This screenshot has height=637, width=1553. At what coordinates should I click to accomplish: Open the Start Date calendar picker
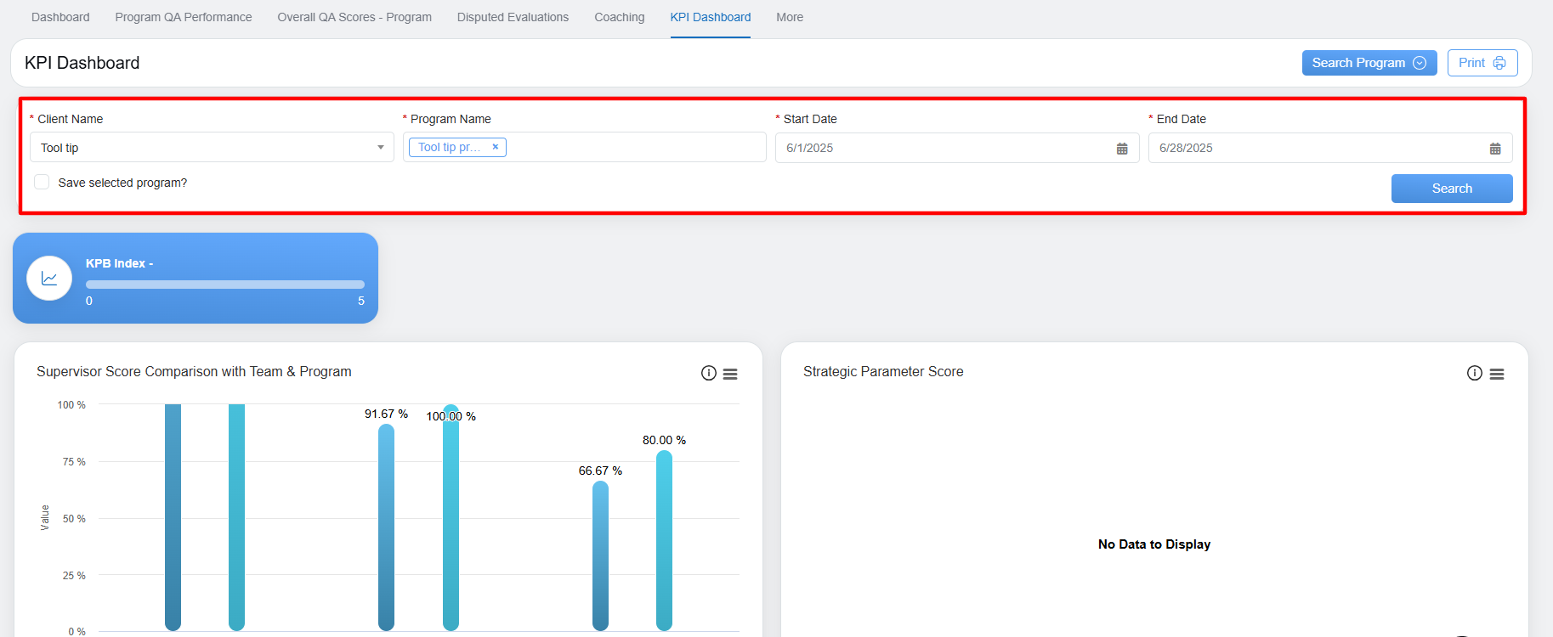[x=1122, y=149]
